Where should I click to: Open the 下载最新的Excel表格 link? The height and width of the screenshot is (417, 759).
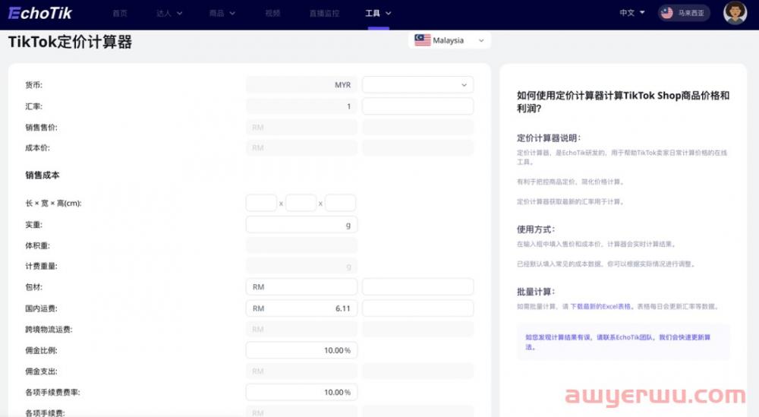pos(600,307)
